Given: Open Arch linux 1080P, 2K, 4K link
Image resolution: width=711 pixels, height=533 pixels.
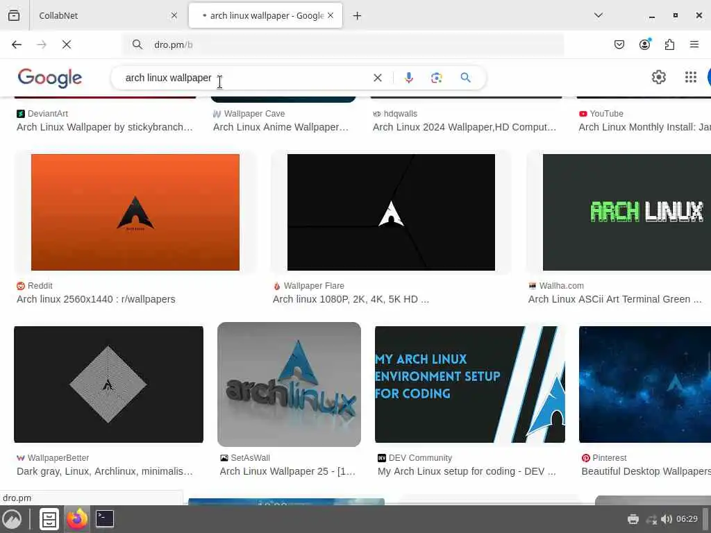Looking at the screenshot, I should click(351, 299).
